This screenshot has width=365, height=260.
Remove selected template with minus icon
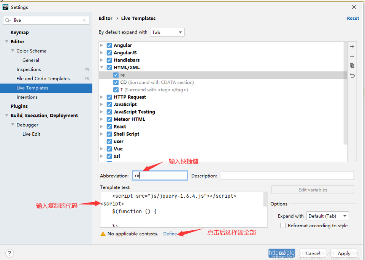tap(352, 56)
